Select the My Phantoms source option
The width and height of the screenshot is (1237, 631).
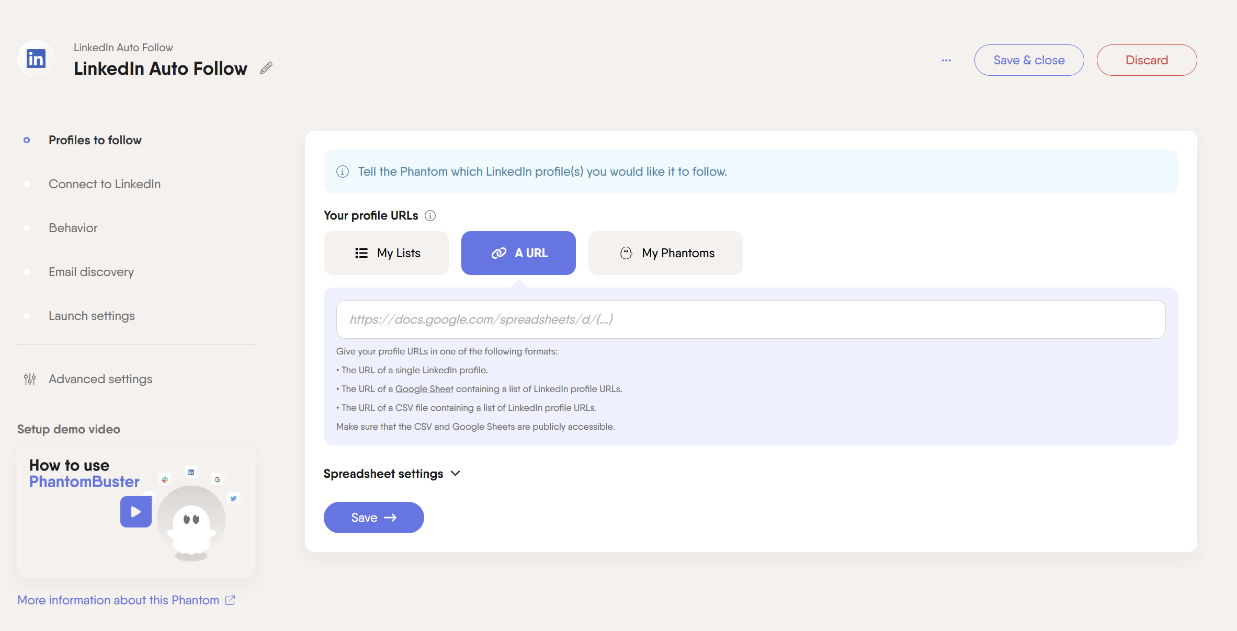pos(665,253)
